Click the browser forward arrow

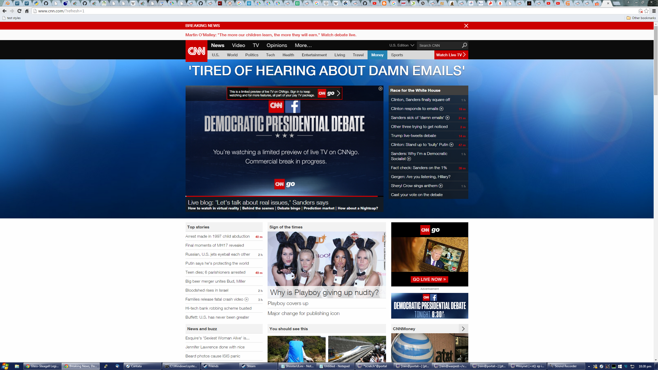12,11
